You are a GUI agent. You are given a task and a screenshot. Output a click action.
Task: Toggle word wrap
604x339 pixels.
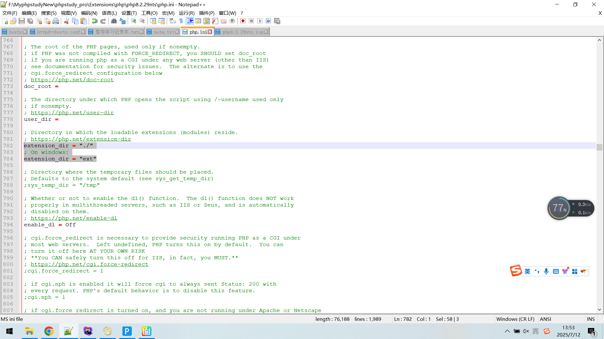point(172,21)
